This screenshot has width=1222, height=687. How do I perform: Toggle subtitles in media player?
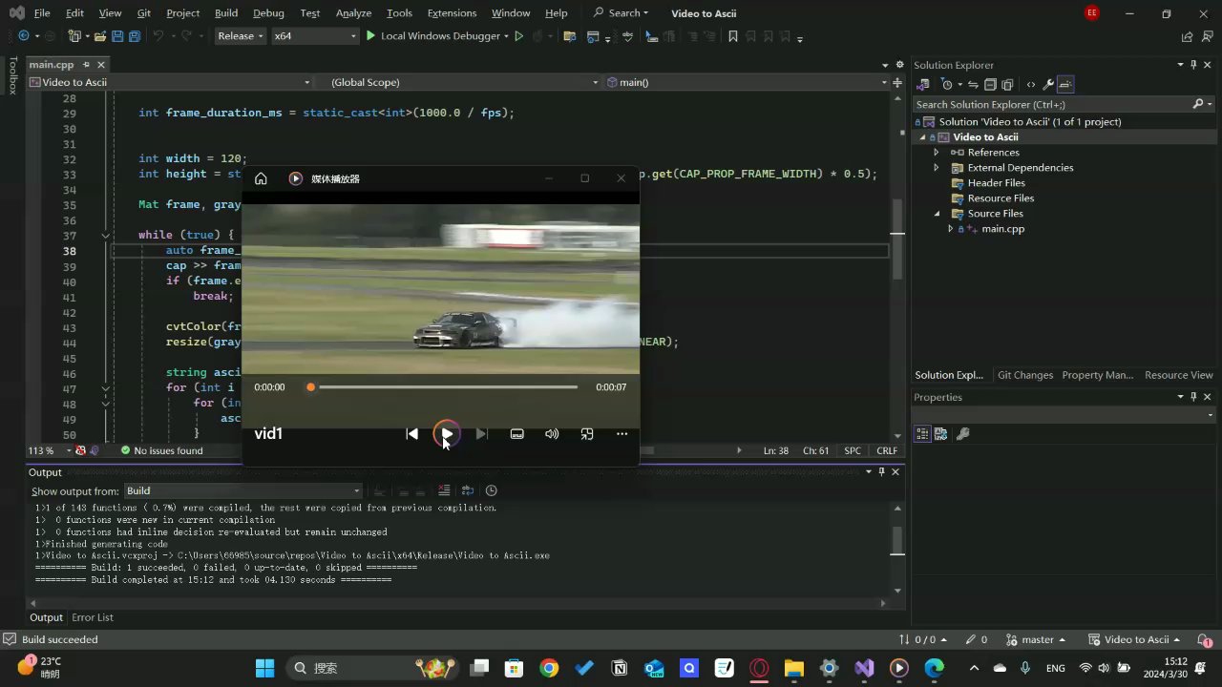[516, 434]
